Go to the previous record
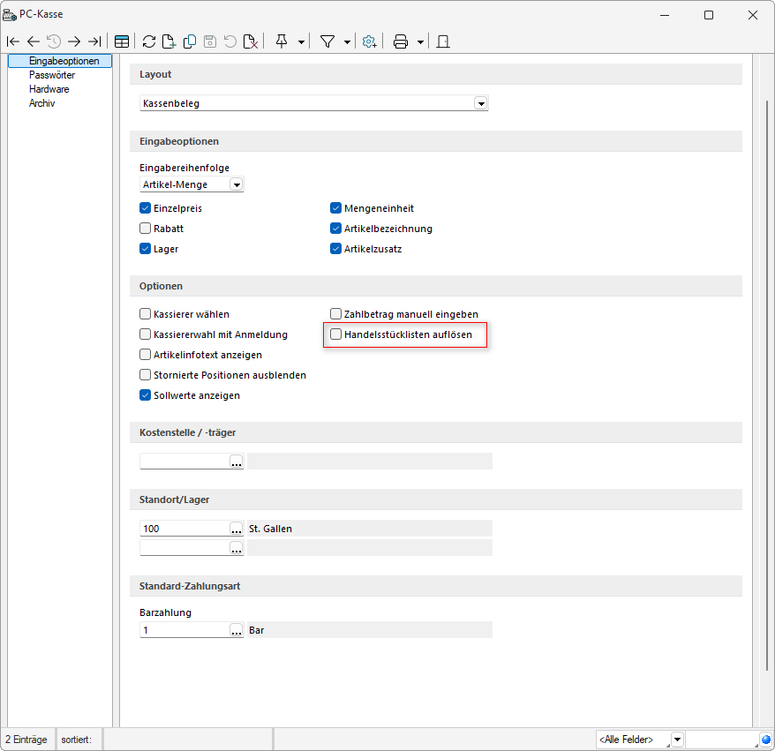This screenshot has width=775, height=751. (34, 41)
